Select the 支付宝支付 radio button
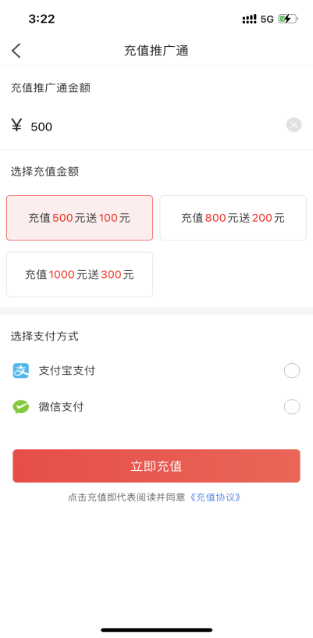This screenshot has height=638, width=313. pyautogui.click(x=292, y=371)
